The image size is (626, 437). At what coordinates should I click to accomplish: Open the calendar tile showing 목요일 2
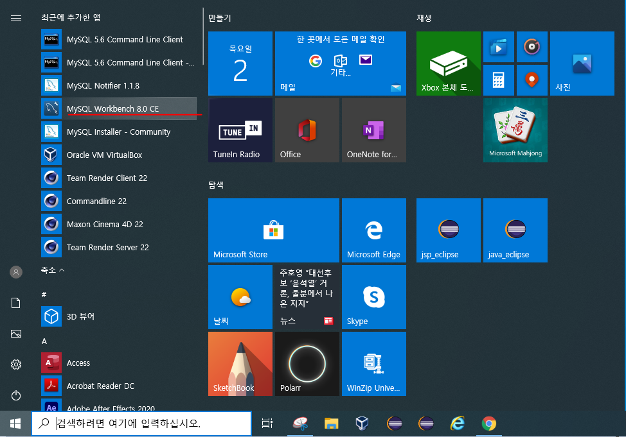(x=240, y=64)
